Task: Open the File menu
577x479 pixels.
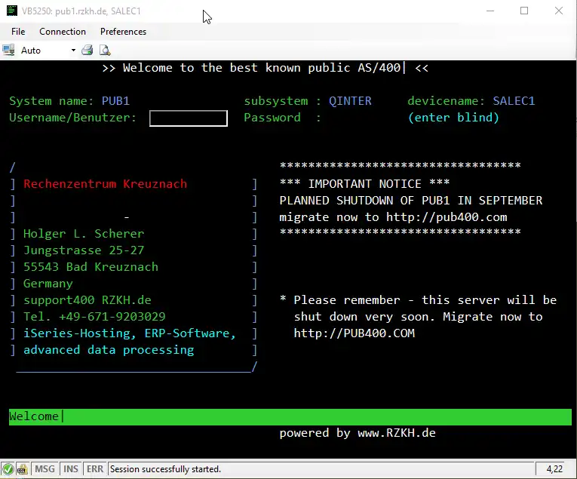Action: [18, 32]
